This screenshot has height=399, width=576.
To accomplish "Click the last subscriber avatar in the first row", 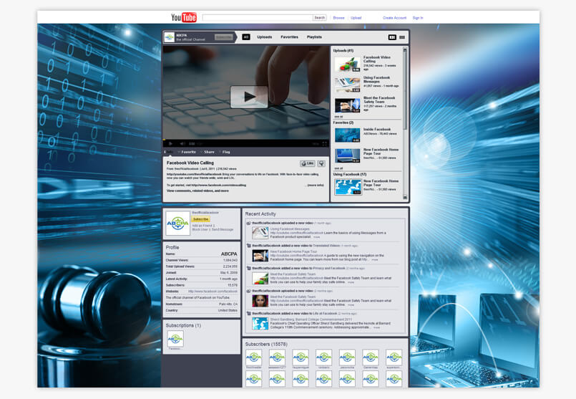I will 394,357.
